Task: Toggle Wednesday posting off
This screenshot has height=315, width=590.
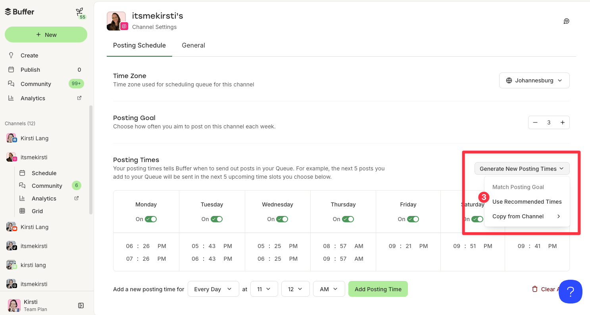Action: 282,219
